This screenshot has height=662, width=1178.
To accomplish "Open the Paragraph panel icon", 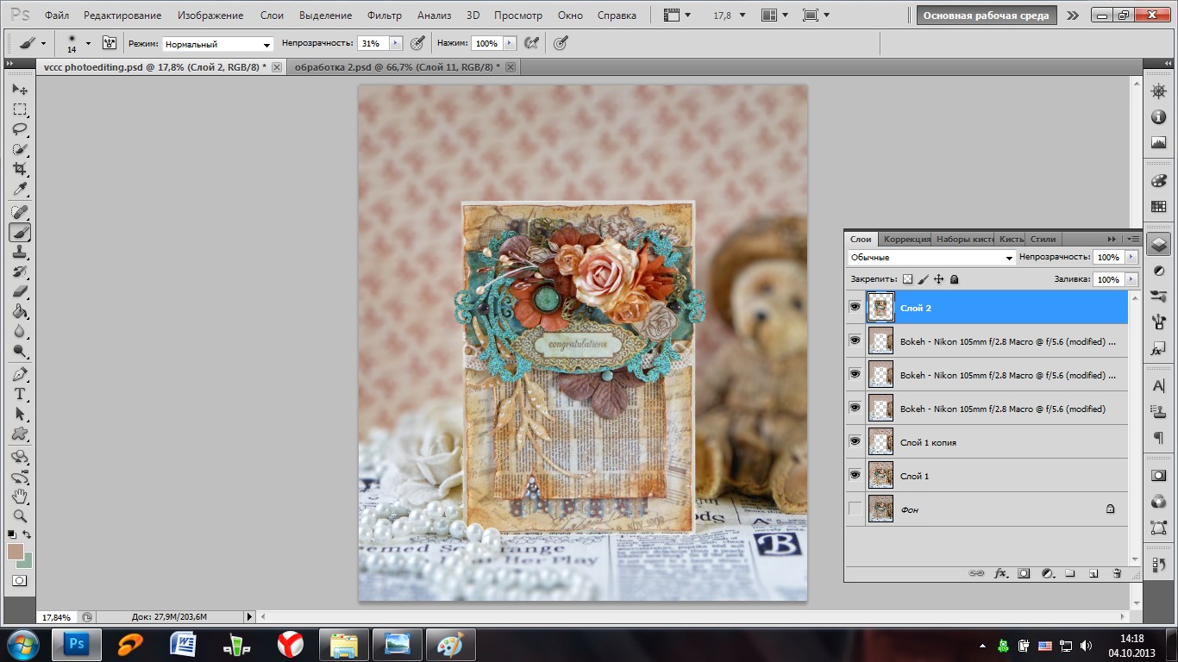I will (1158, 438).
